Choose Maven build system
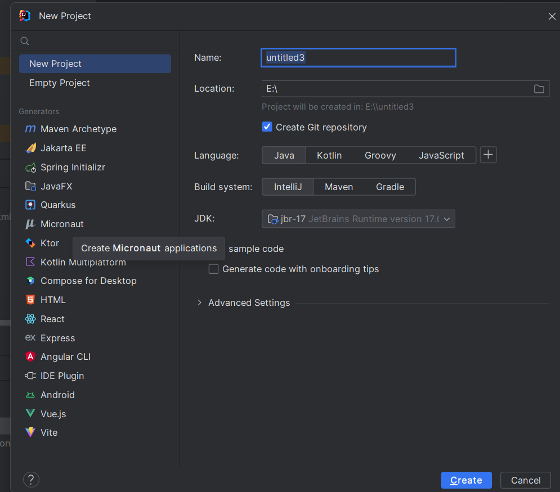 click(x=339, y=187)
